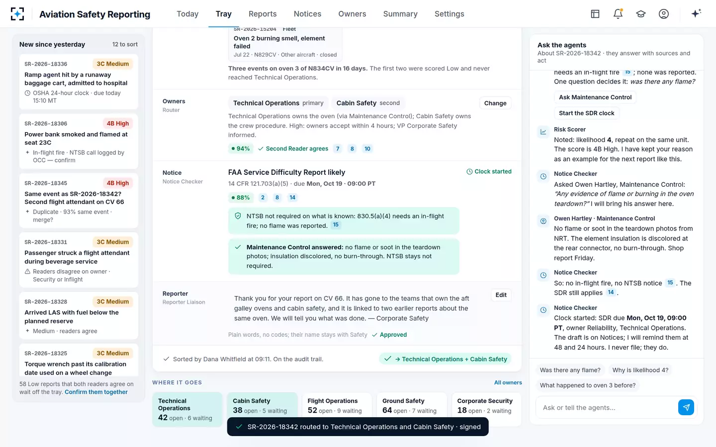This screenshot has width=716, height=447.
Task: Open the layout panel icon in header
Action: 595,14
